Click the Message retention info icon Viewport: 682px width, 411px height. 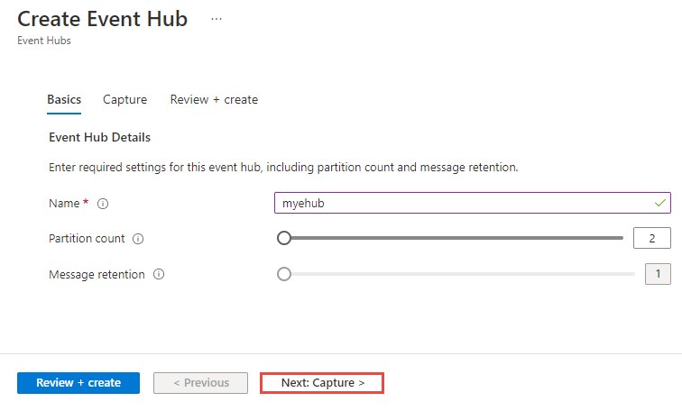point(159,274)
